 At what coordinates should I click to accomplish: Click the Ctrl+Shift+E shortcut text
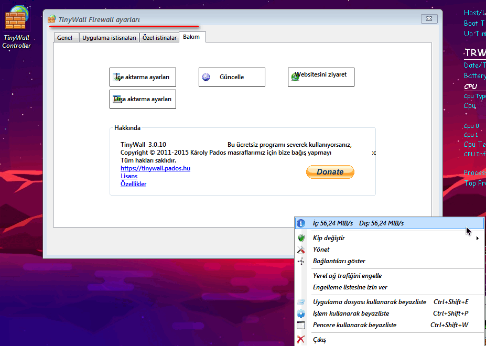point(451,302)
